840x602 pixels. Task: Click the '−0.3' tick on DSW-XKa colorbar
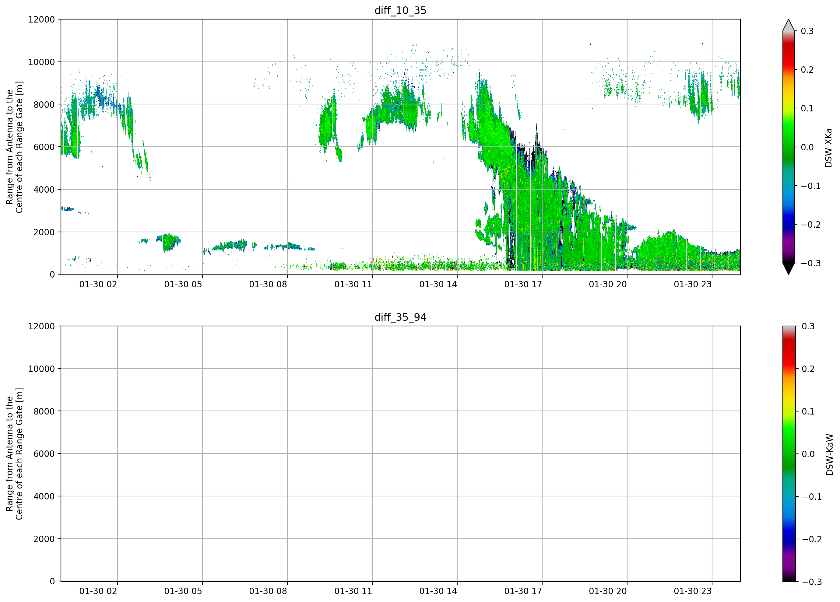tap(811, 263)
